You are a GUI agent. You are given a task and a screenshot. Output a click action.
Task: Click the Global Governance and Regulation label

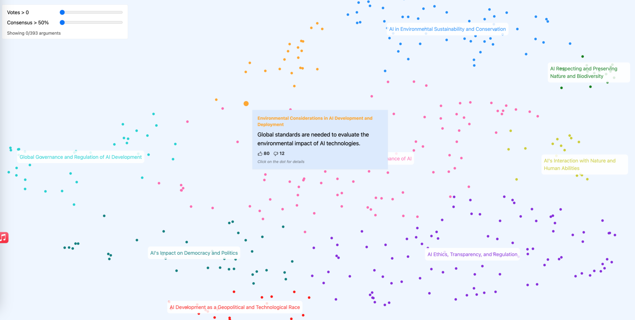pyautogui.click(x=81, y=157)
